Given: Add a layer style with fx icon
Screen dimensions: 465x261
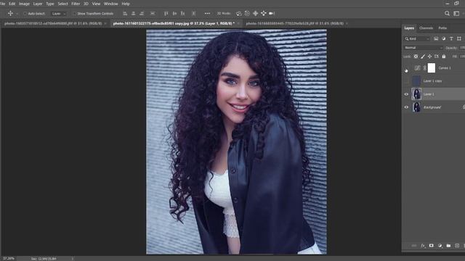Looking at the screenshot, I should [x=423, y=246].
